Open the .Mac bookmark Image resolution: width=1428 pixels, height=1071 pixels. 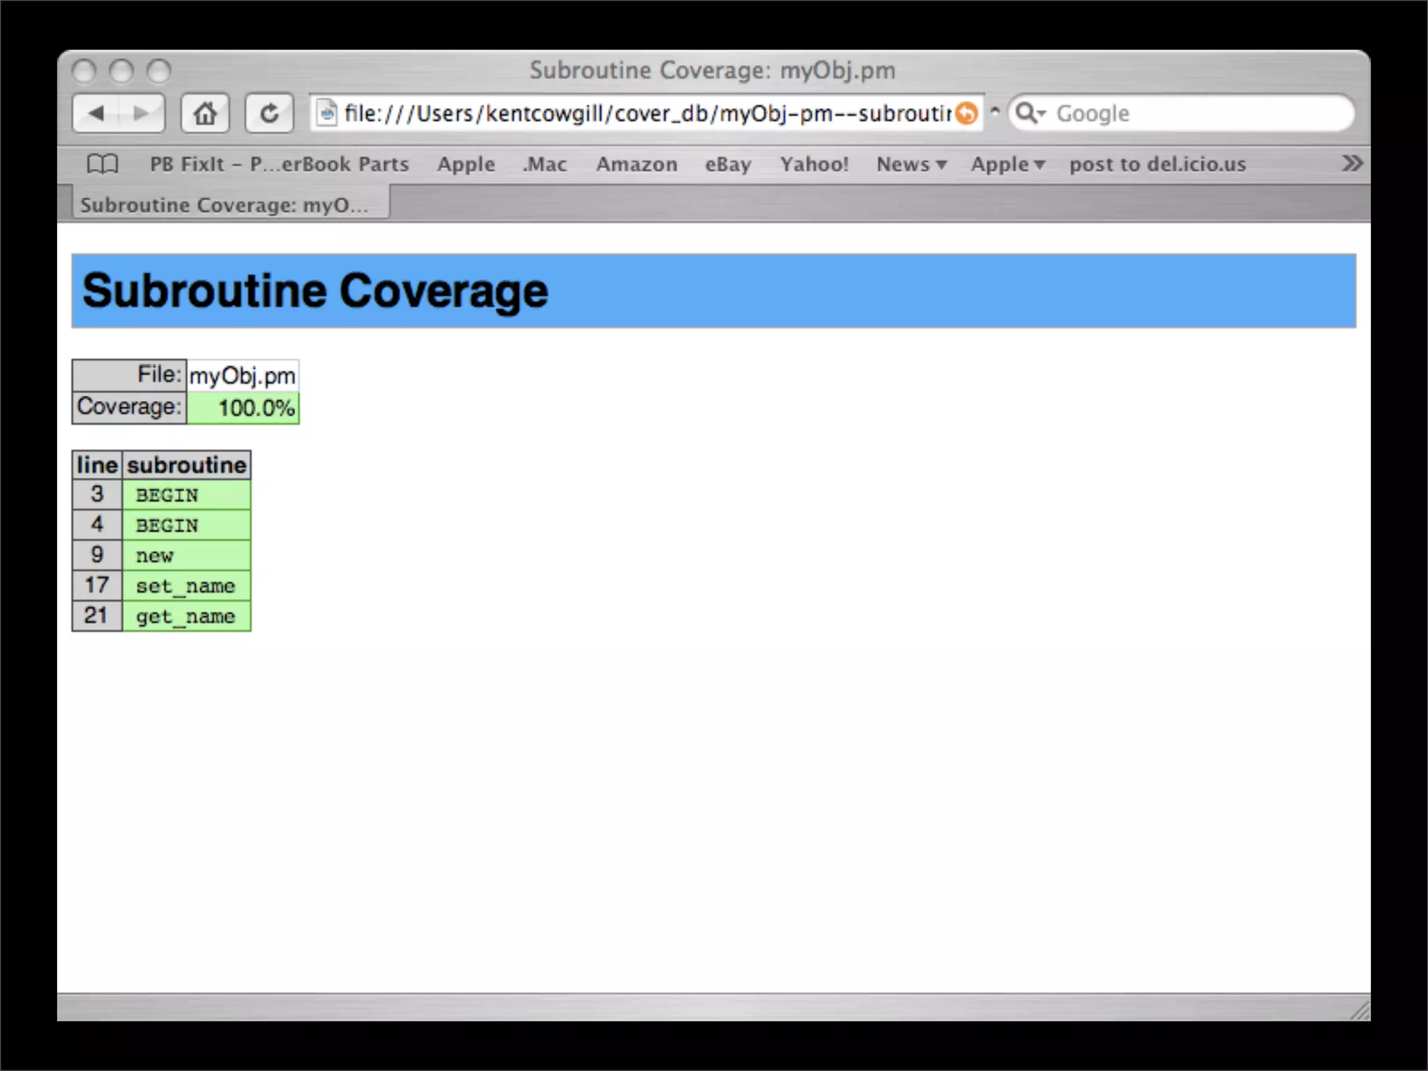pyautogui.click(x=545, y=165)
